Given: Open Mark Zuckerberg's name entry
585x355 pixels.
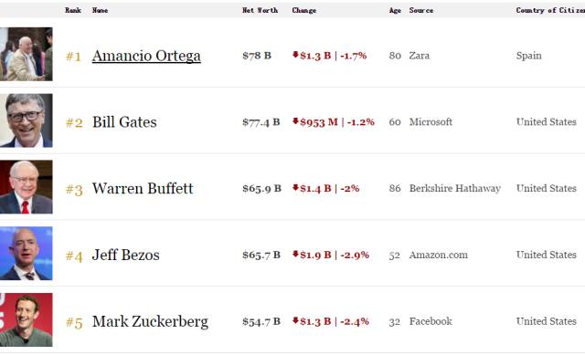Looking at the screenshot, I should click(150, 322).
